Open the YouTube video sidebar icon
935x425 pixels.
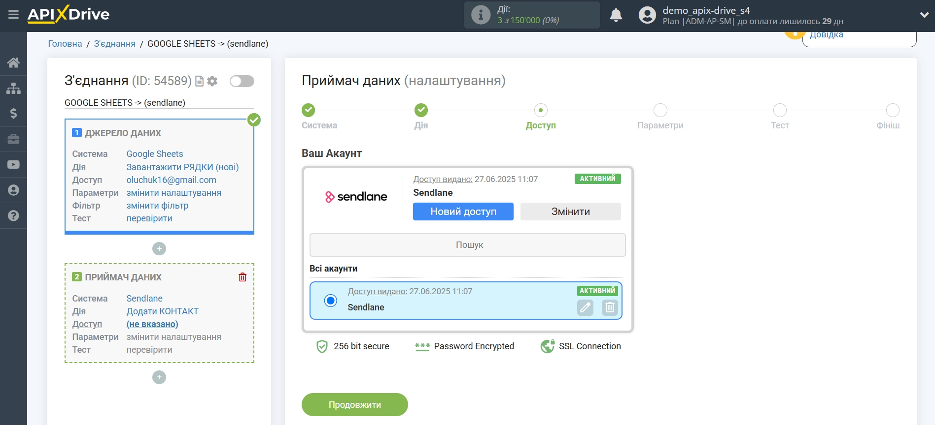coord(13,164)
